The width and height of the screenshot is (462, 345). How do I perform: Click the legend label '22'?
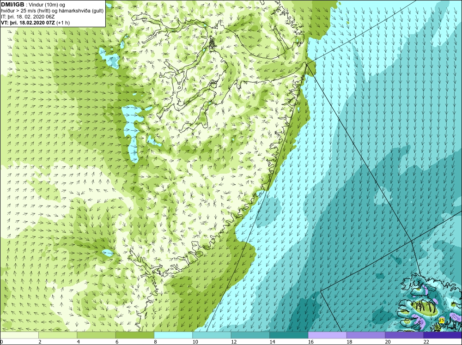426,342
